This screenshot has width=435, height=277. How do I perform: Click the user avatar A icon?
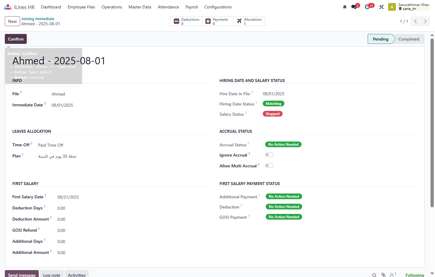(392, 7)
